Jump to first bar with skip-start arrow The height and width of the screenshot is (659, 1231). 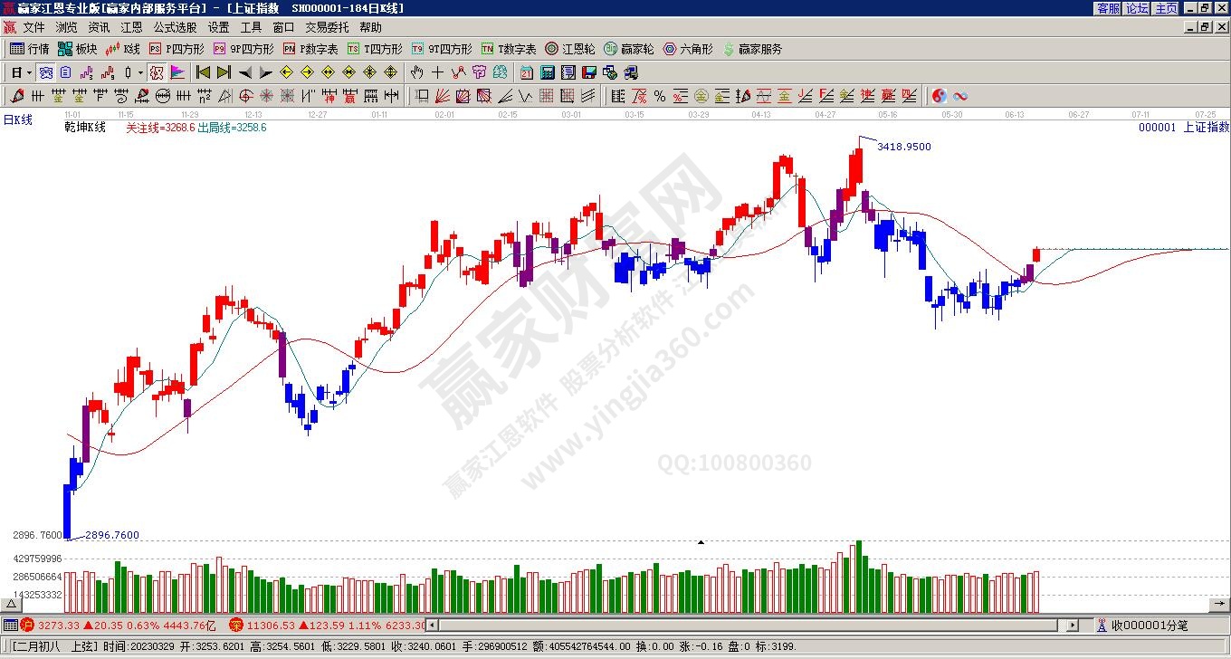click(203, 72)
